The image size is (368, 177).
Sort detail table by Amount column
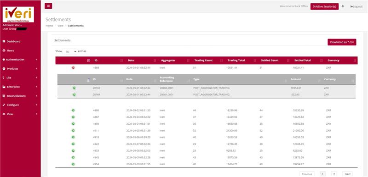click(305, 79)
